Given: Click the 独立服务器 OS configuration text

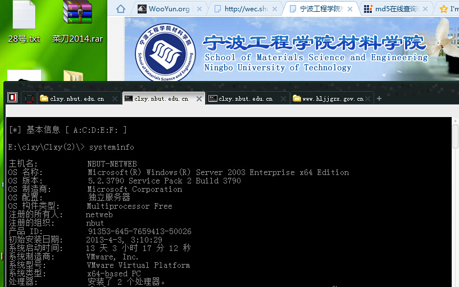Looking at the screenshot, I should click(109, 198).
